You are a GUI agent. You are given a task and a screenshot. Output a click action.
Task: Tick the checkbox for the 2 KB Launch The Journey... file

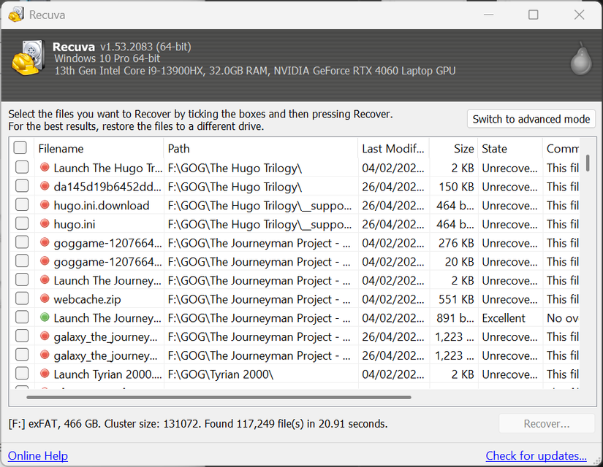point(22,279)
